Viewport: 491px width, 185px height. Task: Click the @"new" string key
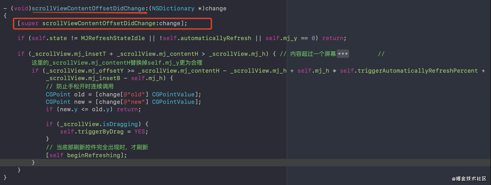click(134, 102)
